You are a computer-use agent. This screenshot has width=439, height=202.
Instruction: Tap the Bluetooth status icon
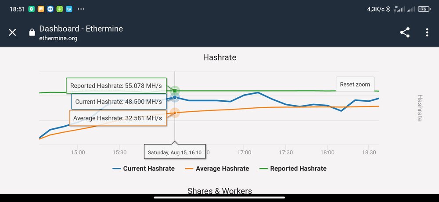pos(388,9)
